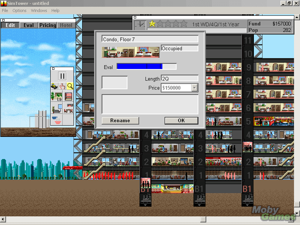Viewport: 300px width, 225px height.
Task: Switch the map to Eval view
Action: pyautogui.click(x=29, y=25)
